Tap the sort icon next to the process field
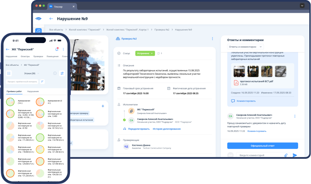The width and height of the screenshot is (311, 184). coord(42,81)
